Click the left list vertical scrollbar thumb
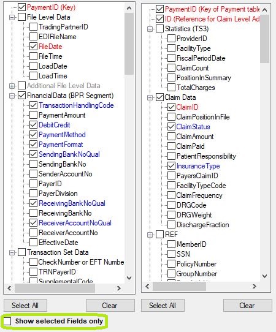276x332 pixels. pyautogui.click(x=129, y=44)
